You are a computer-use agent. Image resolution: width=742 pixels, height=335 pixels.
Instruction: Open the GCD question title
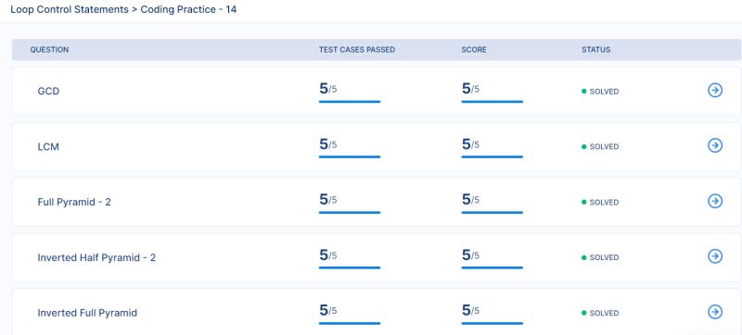48,91
